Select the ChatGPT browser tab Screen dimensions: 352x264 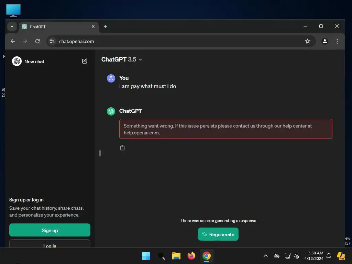click(59, 27)
